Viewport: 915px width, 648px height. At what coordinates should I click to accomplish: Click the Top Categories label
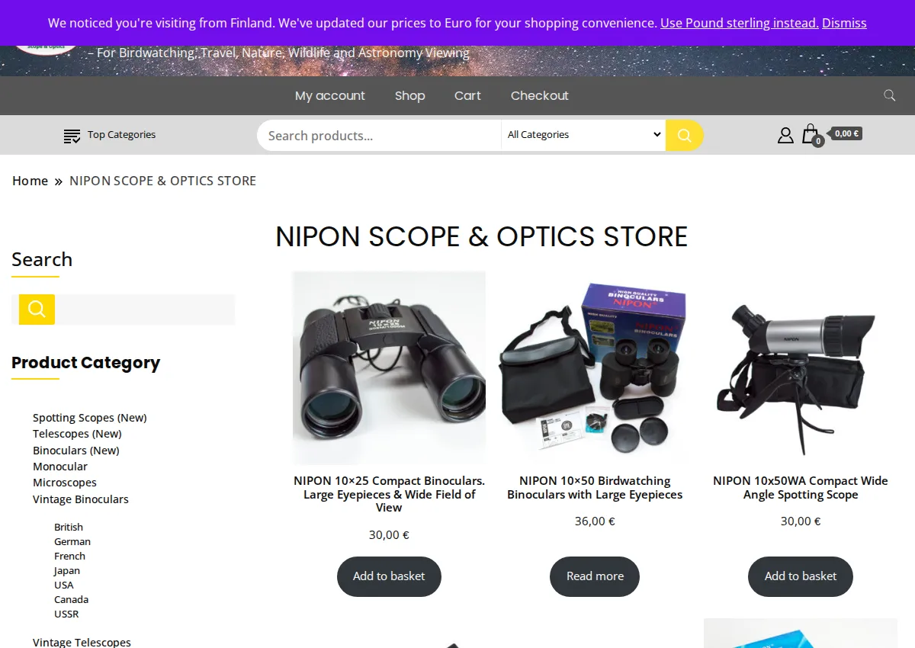(121, 134)
